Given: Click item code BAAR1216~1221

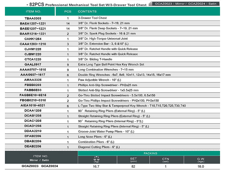Looking at the screenshot, I should tap(33, 34).
